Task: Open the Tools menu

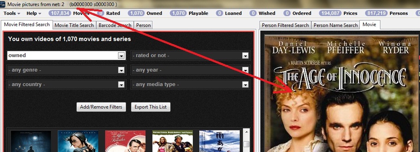Action: click(x=12, y=13)
